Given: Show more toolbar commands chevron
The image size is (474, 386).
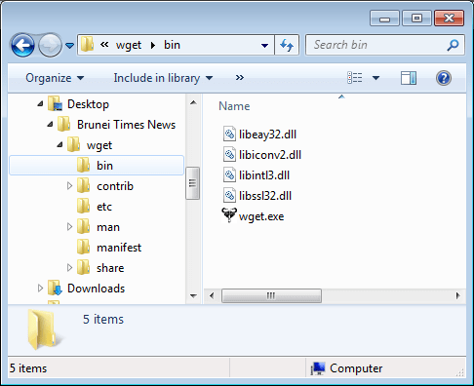Looking at the screenshot, I should [x=240, y=78].
